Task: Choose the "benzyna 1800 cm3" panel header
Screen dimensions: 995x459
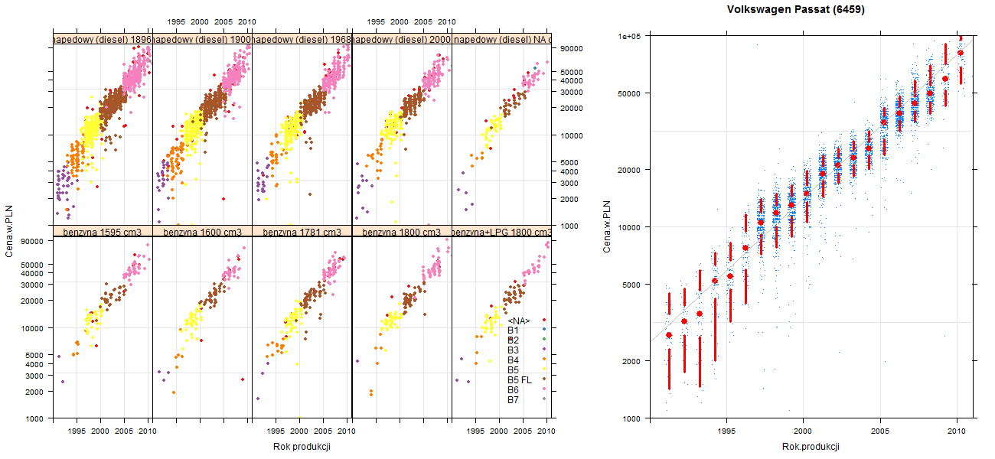Action: point(401,231)
